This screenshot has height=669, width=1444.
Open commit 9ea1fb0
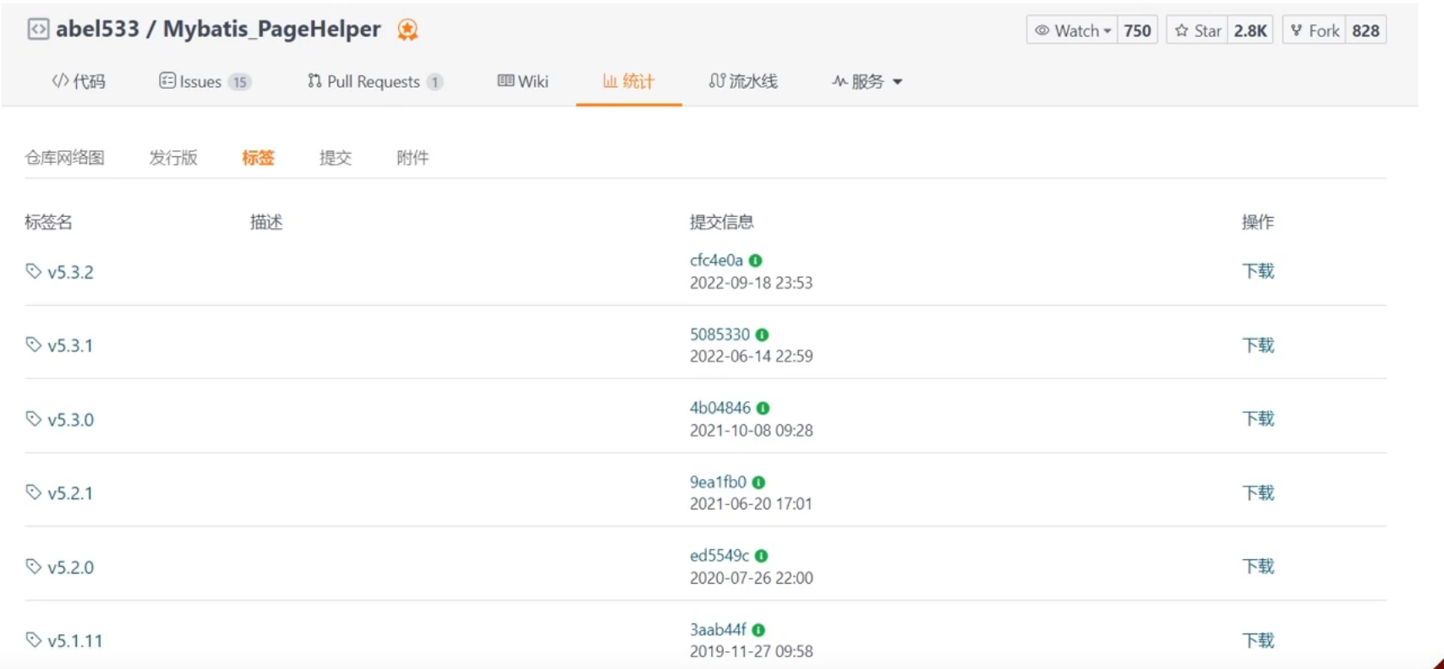pyautogui.click(x=718, y=482)
